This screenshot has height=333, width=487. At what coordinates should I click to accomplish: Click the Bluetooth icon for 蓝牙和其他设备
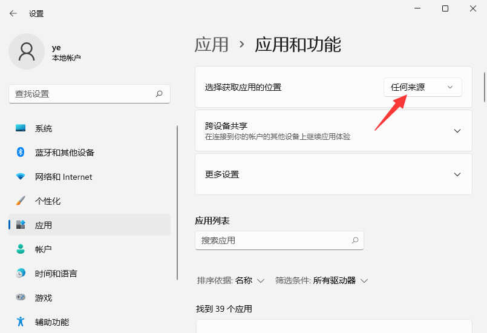tap(21, 153)
